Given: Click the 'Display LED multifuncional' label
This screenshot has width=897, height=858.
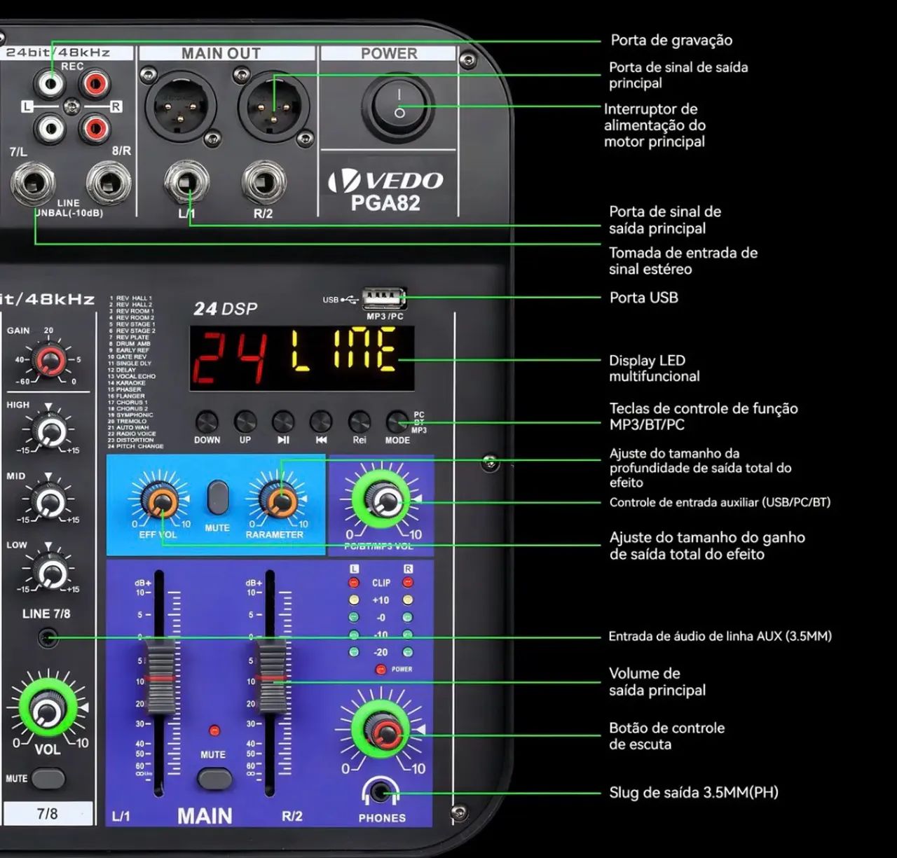Looking at the screenshot, I should coord(655,368).
